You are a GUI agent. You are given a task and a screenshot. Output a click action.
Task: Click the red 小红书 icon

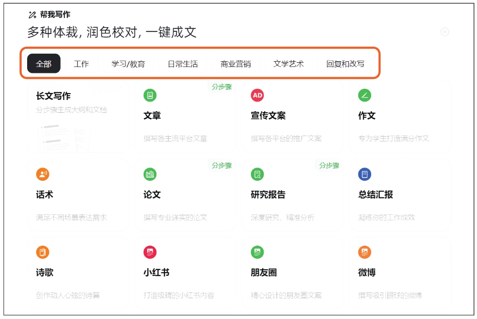(x=150, y=252)
